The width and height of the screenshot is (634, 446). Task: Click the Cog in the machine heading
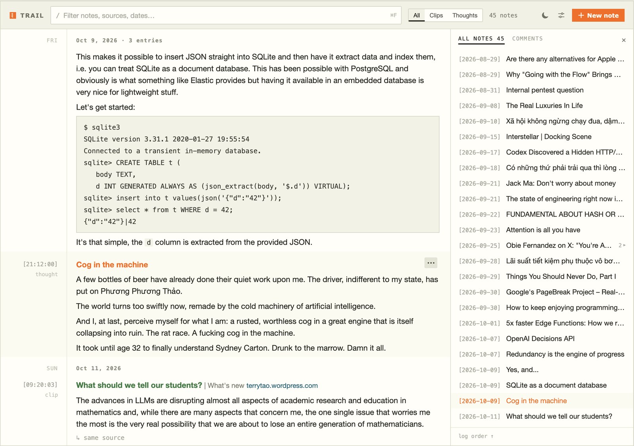click(112, 265)
